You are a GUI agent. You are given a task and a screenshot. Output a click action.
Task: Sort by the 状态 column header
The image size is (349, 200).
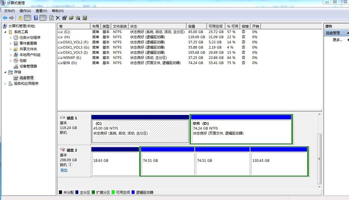(x=157, y=26)
